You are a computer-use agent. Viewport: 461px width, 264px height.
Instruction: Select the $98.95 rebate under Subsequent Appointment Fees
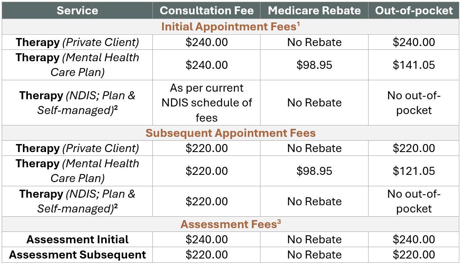(314, 171)
